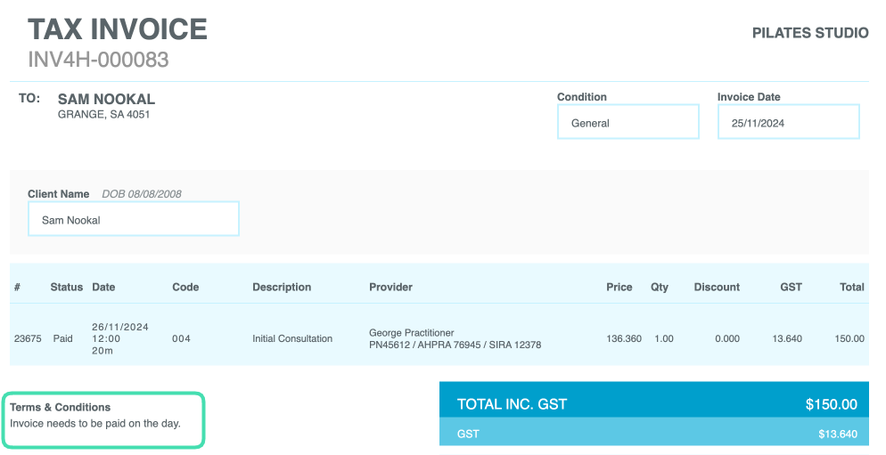Click row GST value 13.640
886x455 pixels.
[x=787, y=338]
